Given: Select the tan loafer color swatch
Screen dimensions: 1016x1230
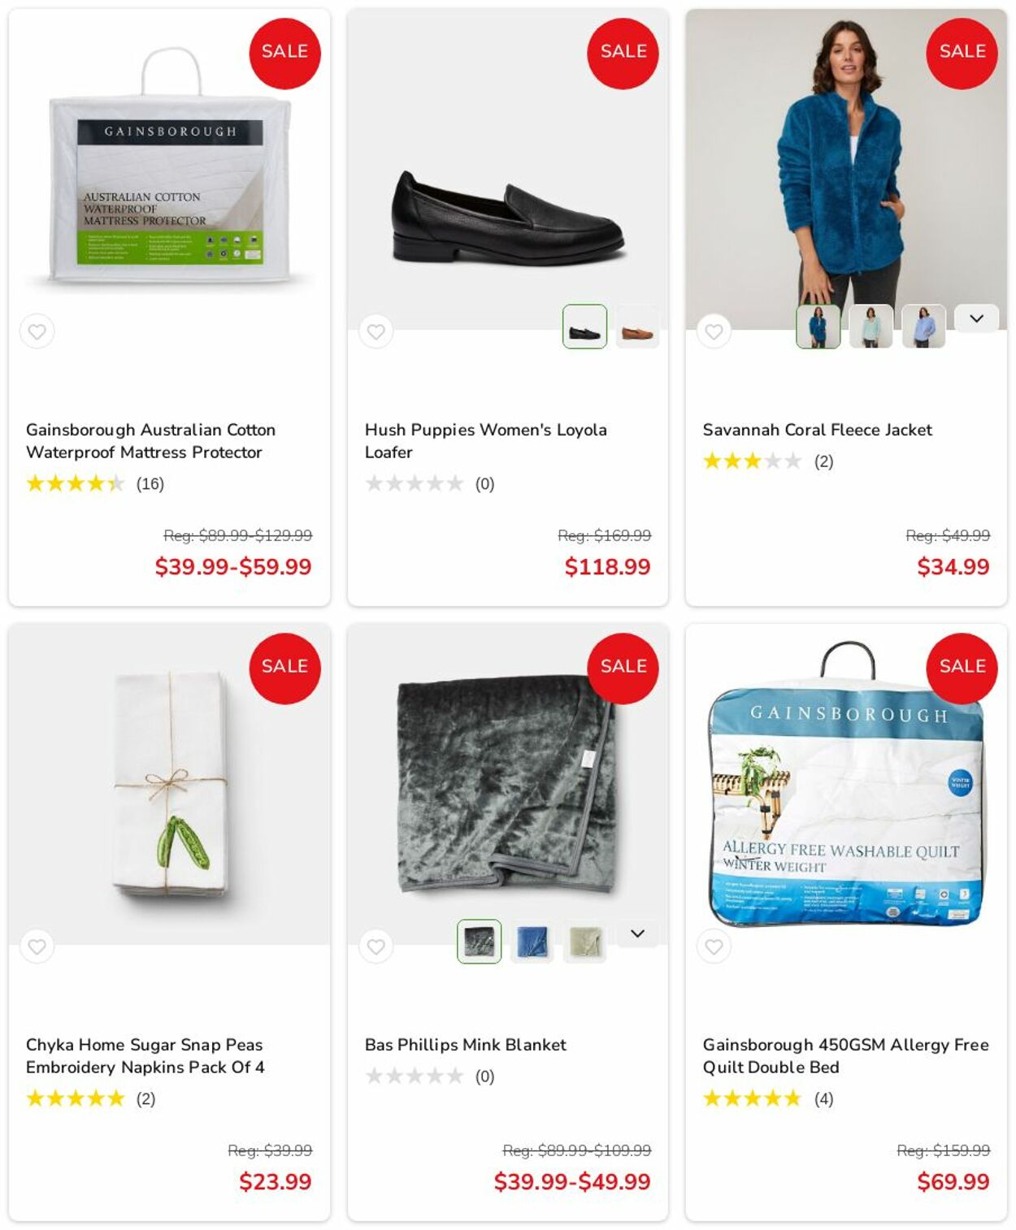Looking at the screenshot, I should click(x=637, y=327).
